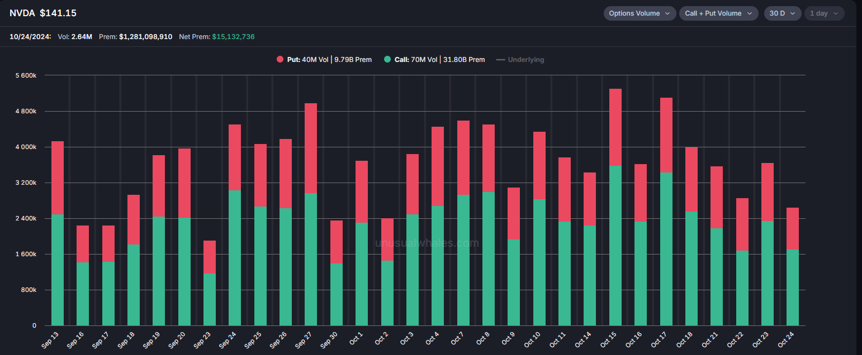
Task: Click the Sep 24 bar's green call segment
Action: [235, 258]
